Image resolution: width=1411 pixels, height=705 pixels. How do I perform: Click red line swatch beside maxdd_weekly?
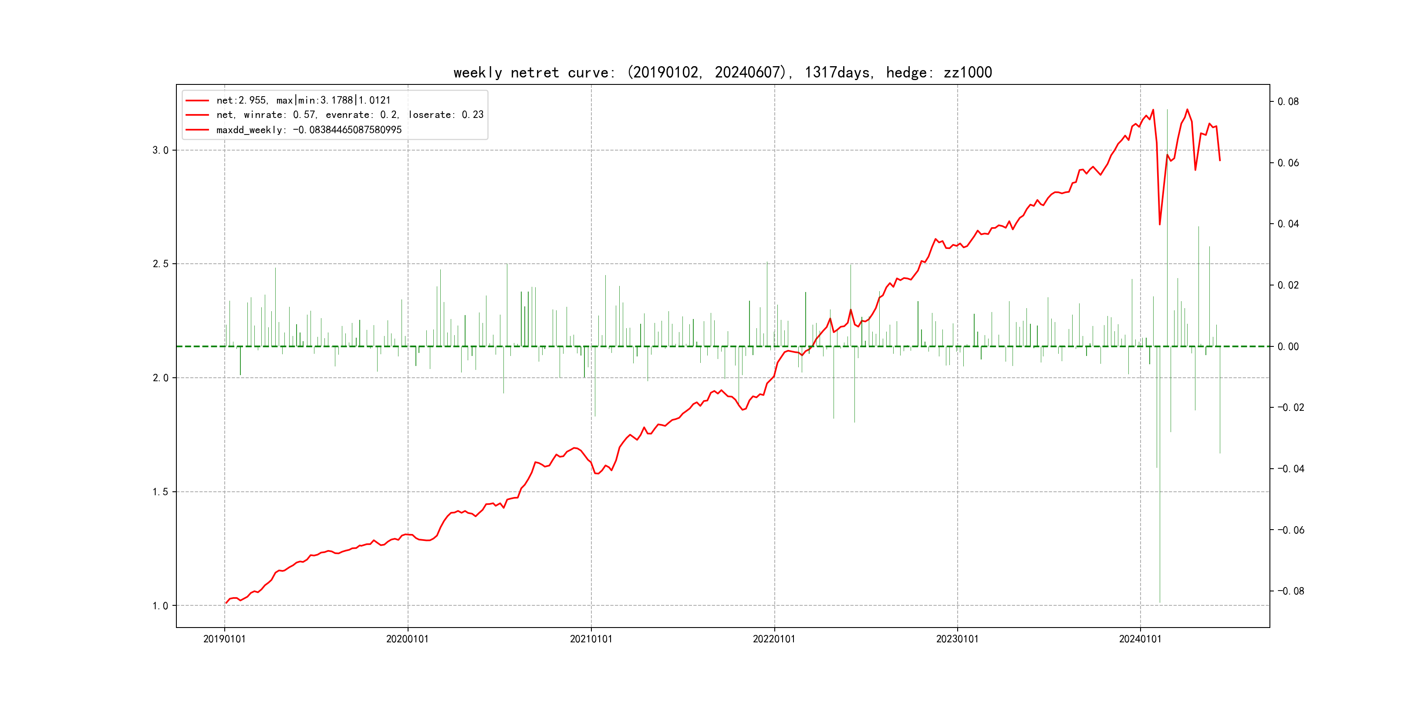pyautogui.click(x=197, y=130)
